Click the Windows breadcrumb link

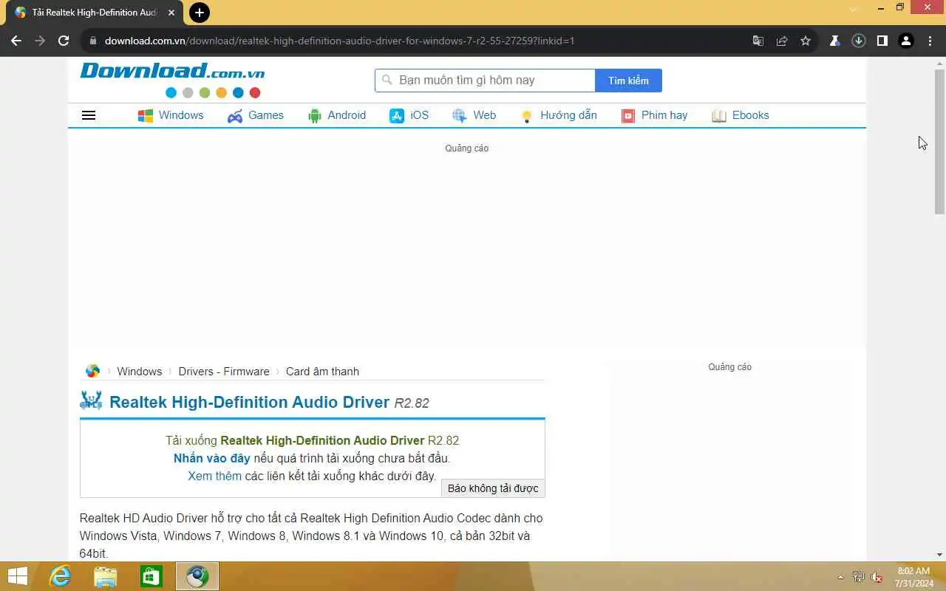coord(139,372)
